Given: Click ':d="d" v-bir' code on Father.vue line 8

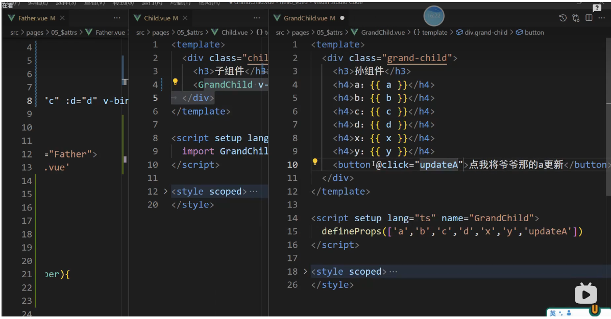Looking at the screenshot, I should point(96,101).
